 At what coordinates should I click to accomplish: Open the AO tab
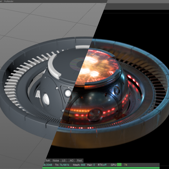point(72,160)
